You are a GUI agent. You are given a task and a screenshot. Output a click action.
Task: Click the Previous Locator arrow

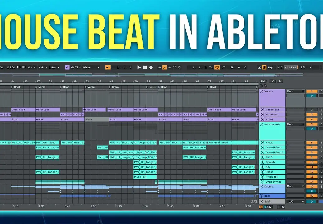coord(261,86)
